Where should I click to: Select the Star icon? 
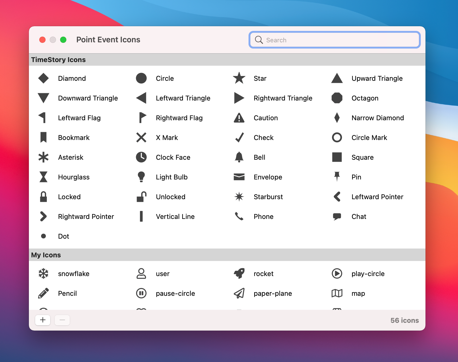239,78
